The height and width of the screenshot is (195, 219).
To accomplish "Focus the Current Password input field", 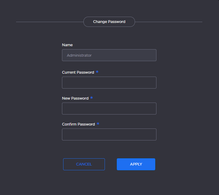I will 109,83.
